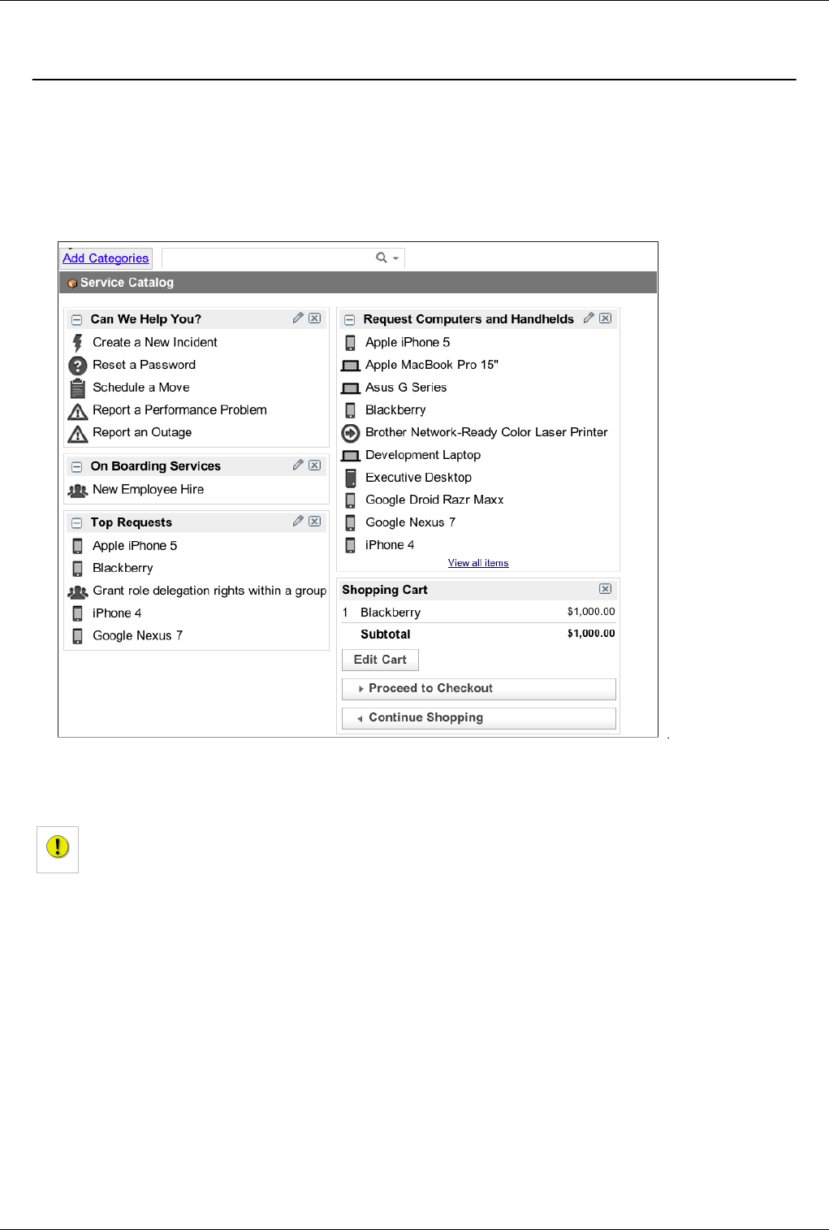Select Apple MacBook Pro 15" item
The height and width of the screenshot is (1230, 829).
[432, 366]
